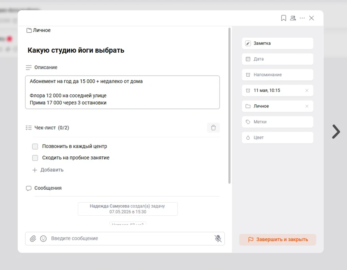The image size is (347, 270).
Task: Open the Дата date picker field
Action: click(x=278, y=59)
